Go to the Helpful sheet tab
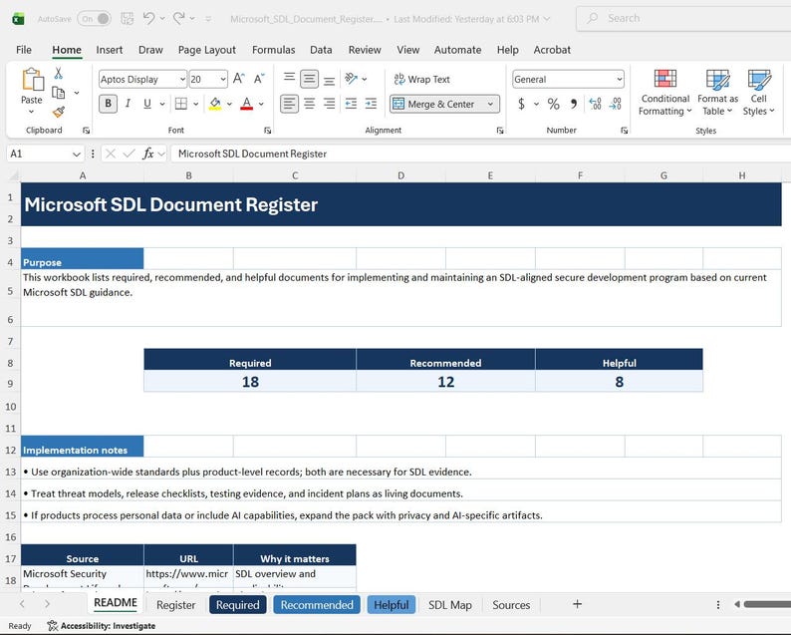Screen dimensions: 791x635 391,605
